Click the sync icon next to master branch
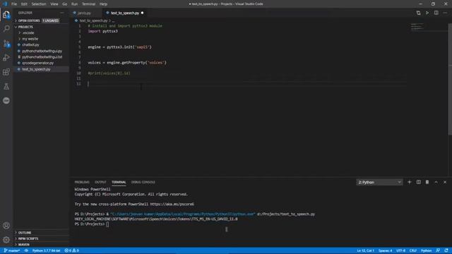 pyautogui.click(x=26, y=250)
